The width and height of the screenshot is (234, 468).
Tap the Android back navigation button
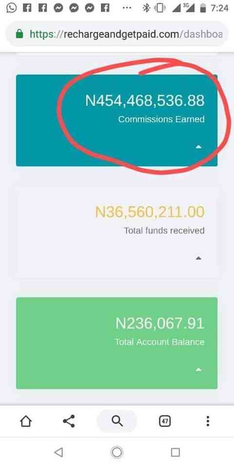(59, 452)
